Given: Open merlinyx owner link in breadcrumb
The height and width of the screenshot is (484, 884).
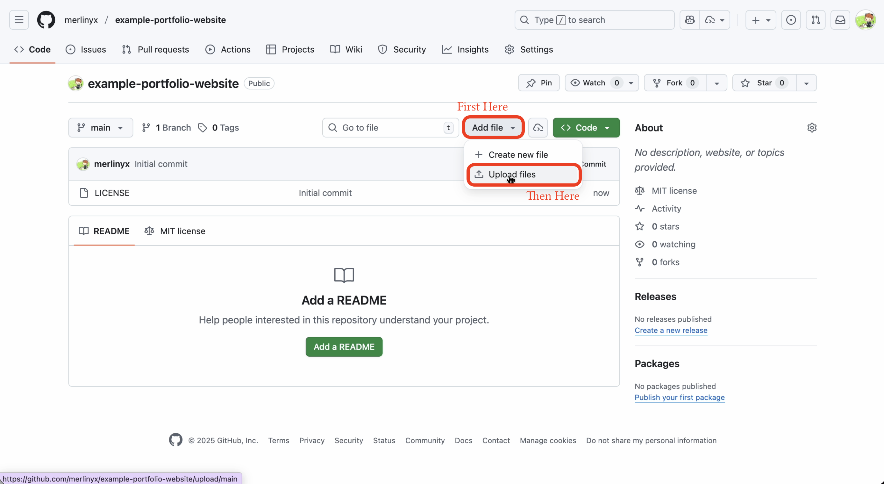Looking at the screenshot, I should click(x=81, y=20).
